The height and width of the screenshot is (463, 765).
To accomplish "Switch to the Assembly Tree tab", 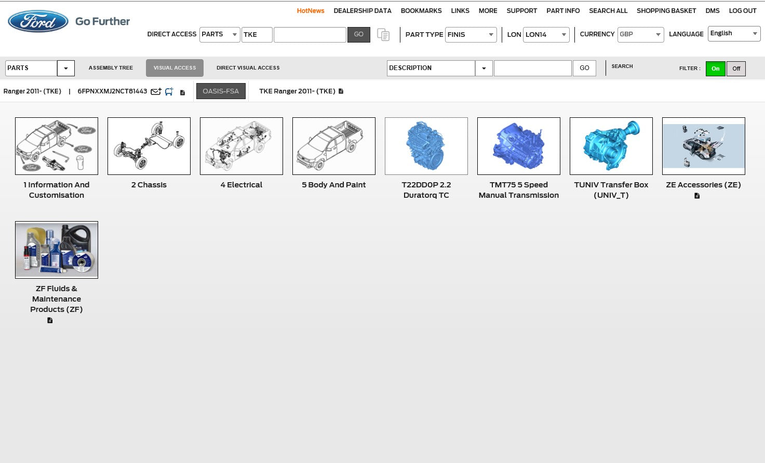I will click(111, 68).
